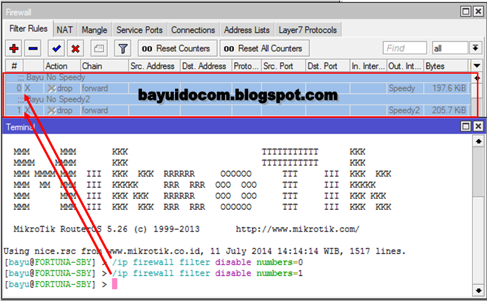Sort by In. Interface column header
This screenshot has width=487, height=301.
point(368,66)
